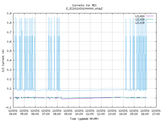Click the 0.2 y-axis tick label
This screenshot has width=161, height=121.
(x=9, y=79)
